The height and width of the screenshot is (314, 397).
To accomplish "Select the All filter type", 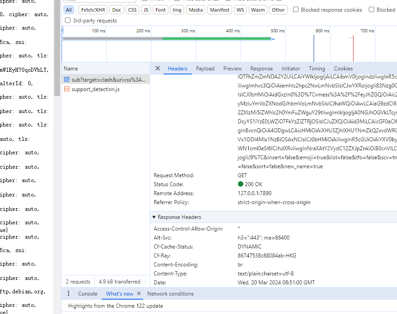I will (x=69, y=10).
